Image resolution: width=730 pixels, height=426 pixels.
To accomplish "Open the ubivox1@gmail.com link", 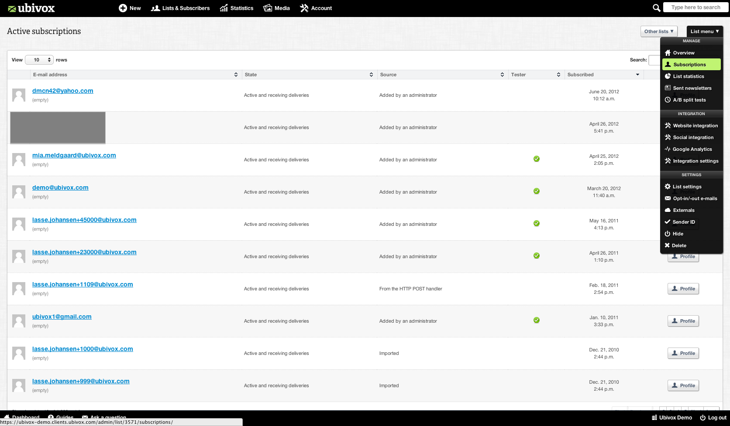I will (62, 317).
